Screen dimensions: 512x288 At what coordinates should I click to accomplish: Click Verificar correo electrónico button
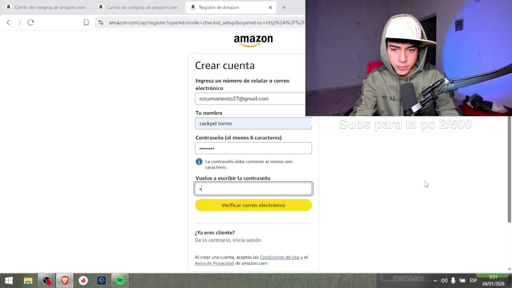coord(253,205)
